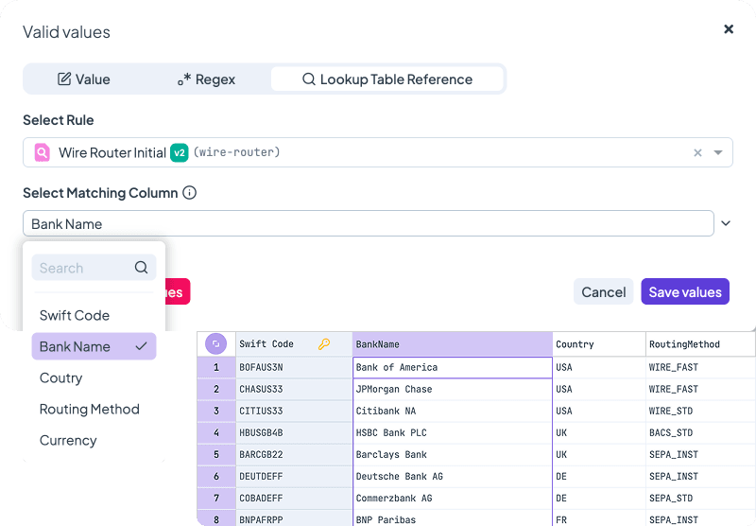Select the Currency option in dropdown
The height and width of the screenshot is (526, 756).
(68, 440)
